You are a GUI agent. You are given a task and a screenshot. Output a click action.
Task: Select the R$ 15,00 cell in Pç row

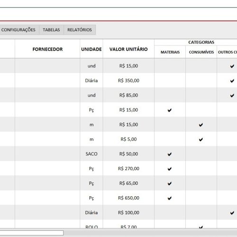click(x=128, y=110)
